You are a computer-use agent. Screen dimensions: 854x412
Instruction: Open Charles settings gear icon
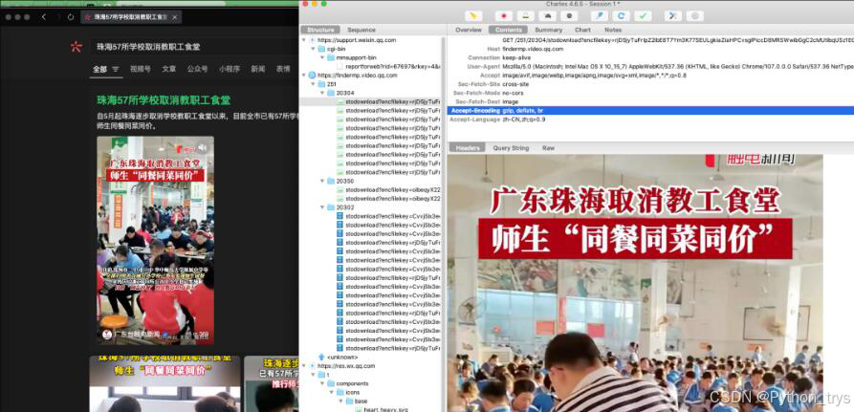[695, 16]
